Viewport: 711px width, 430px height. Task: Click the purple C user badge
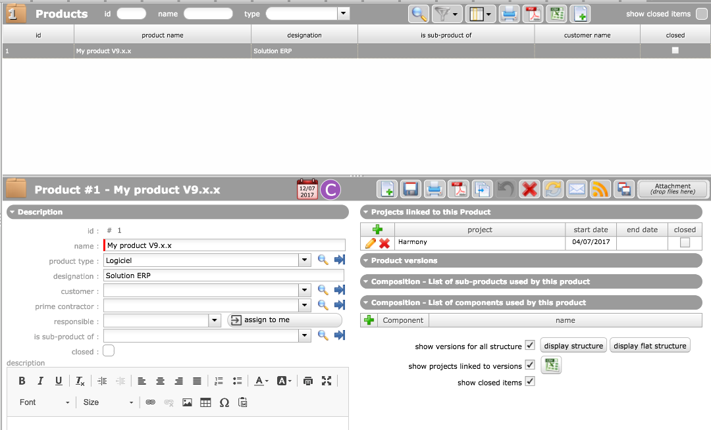click(x=330, y=189)
